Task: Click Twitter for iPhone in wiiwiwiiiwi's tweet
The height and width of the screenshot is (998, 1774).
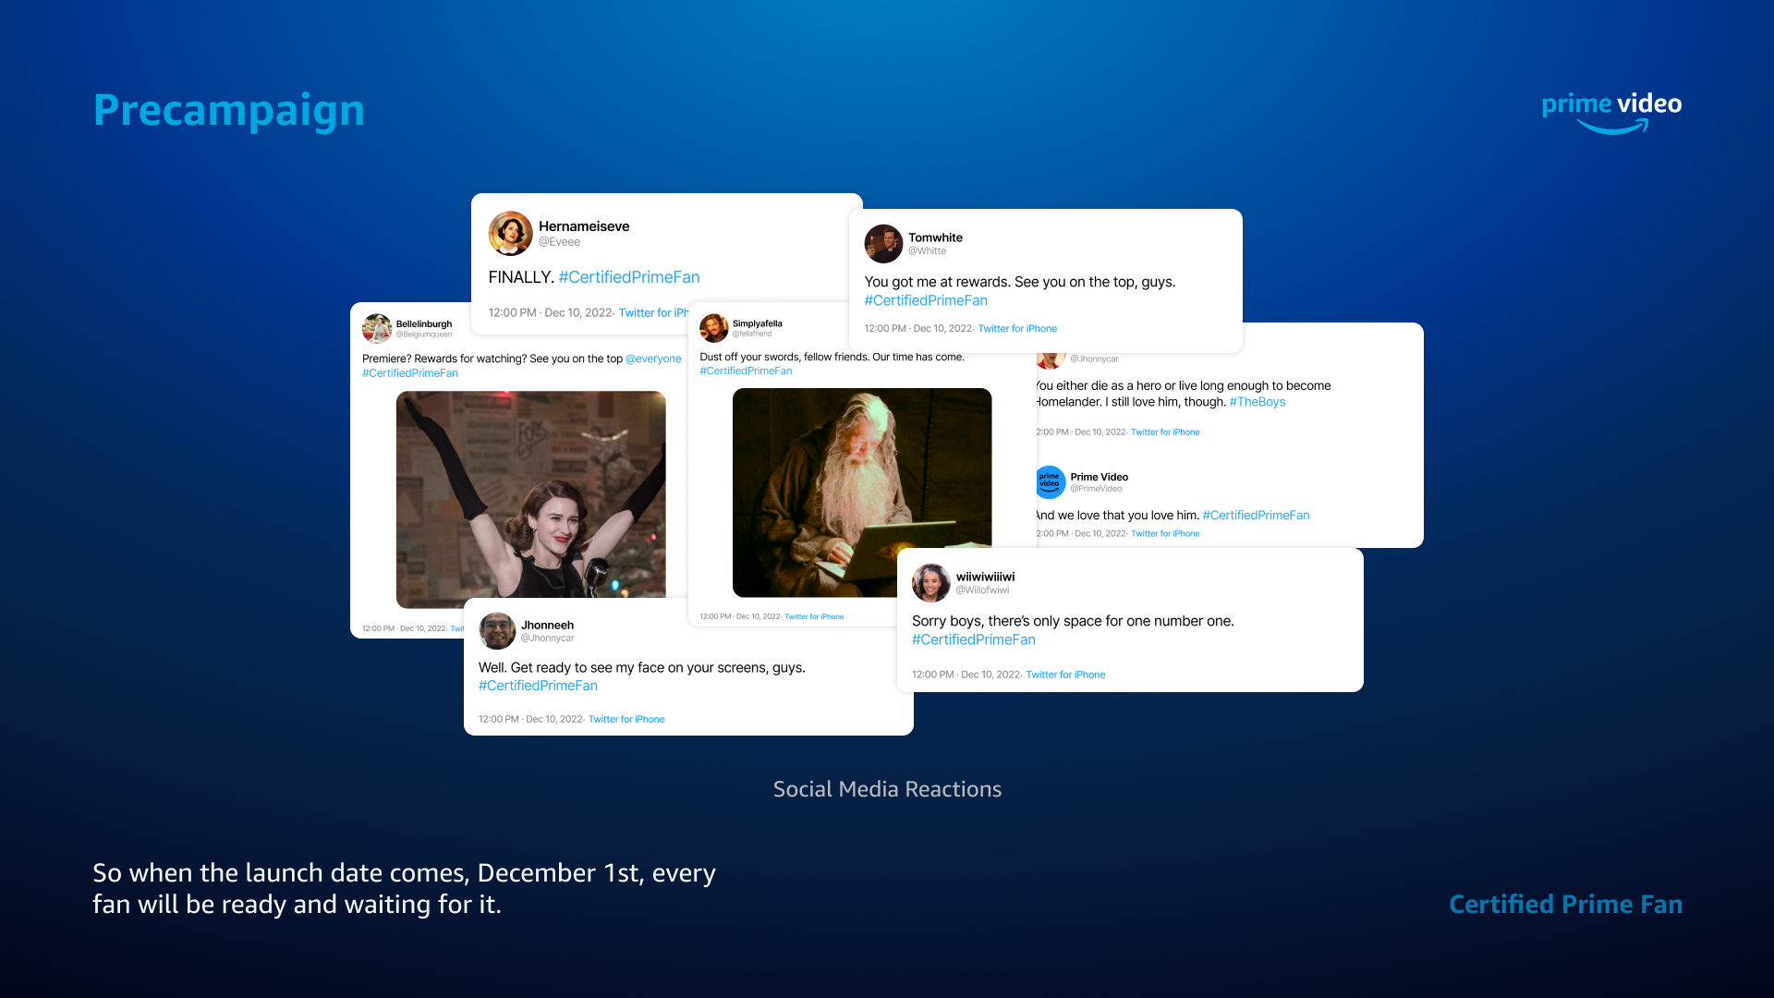Action: click(1065, 675)
